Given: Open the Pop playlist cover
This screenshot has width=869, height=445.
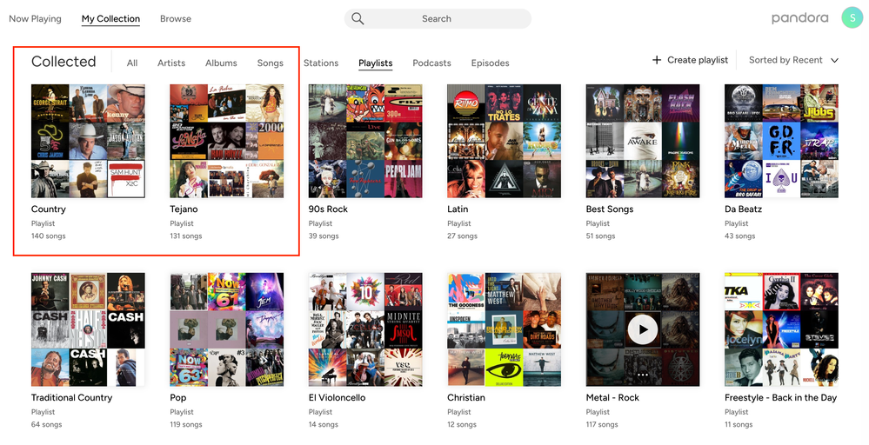Looking at the screenshot, I should (227, 329).
